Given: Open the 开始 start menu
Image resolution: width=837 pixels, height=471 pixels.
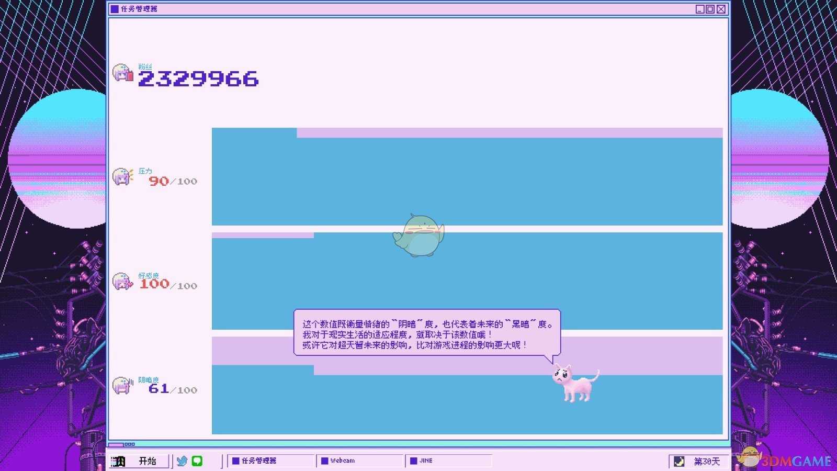Looking at the screenshot, I should [139, 461].
